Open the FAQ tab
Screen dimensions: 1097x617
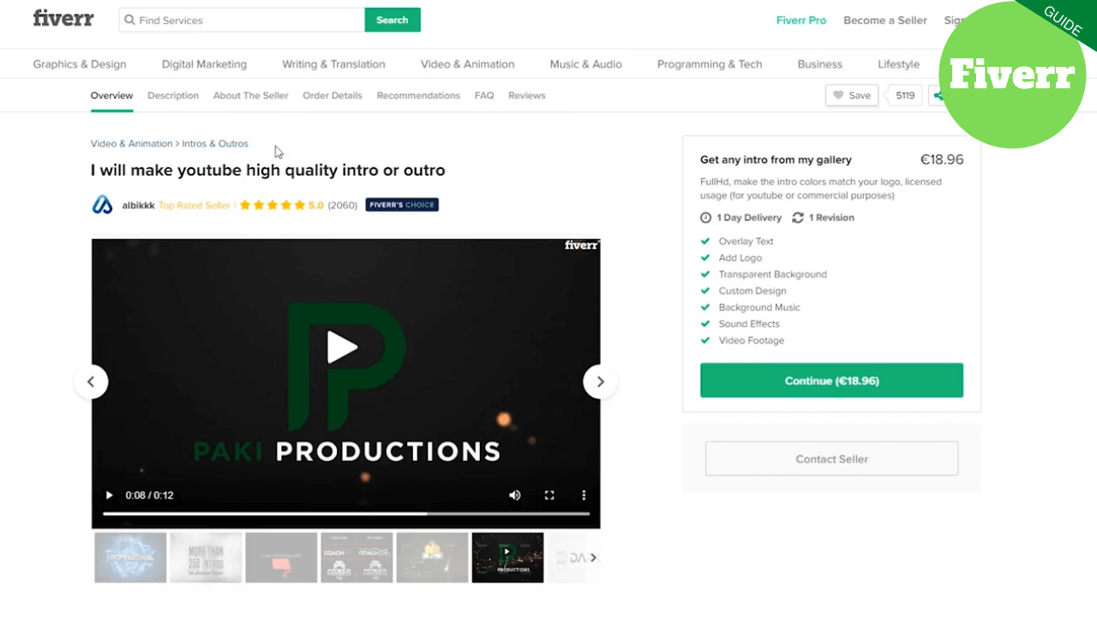click(x=484, y=95)
